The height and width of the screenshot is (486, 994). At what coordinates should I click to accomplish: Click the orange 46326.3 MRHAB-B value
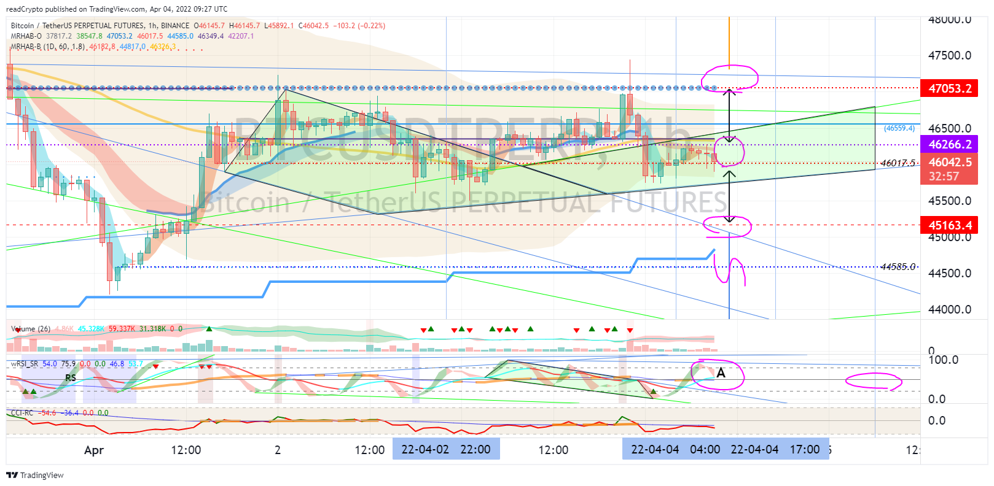[163, 47]
